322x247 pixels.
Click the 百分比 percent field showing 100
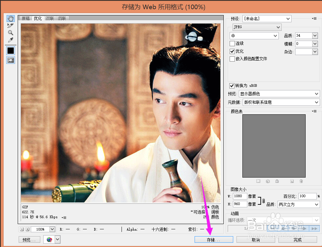pyautogui.click(x=307, y=196)
